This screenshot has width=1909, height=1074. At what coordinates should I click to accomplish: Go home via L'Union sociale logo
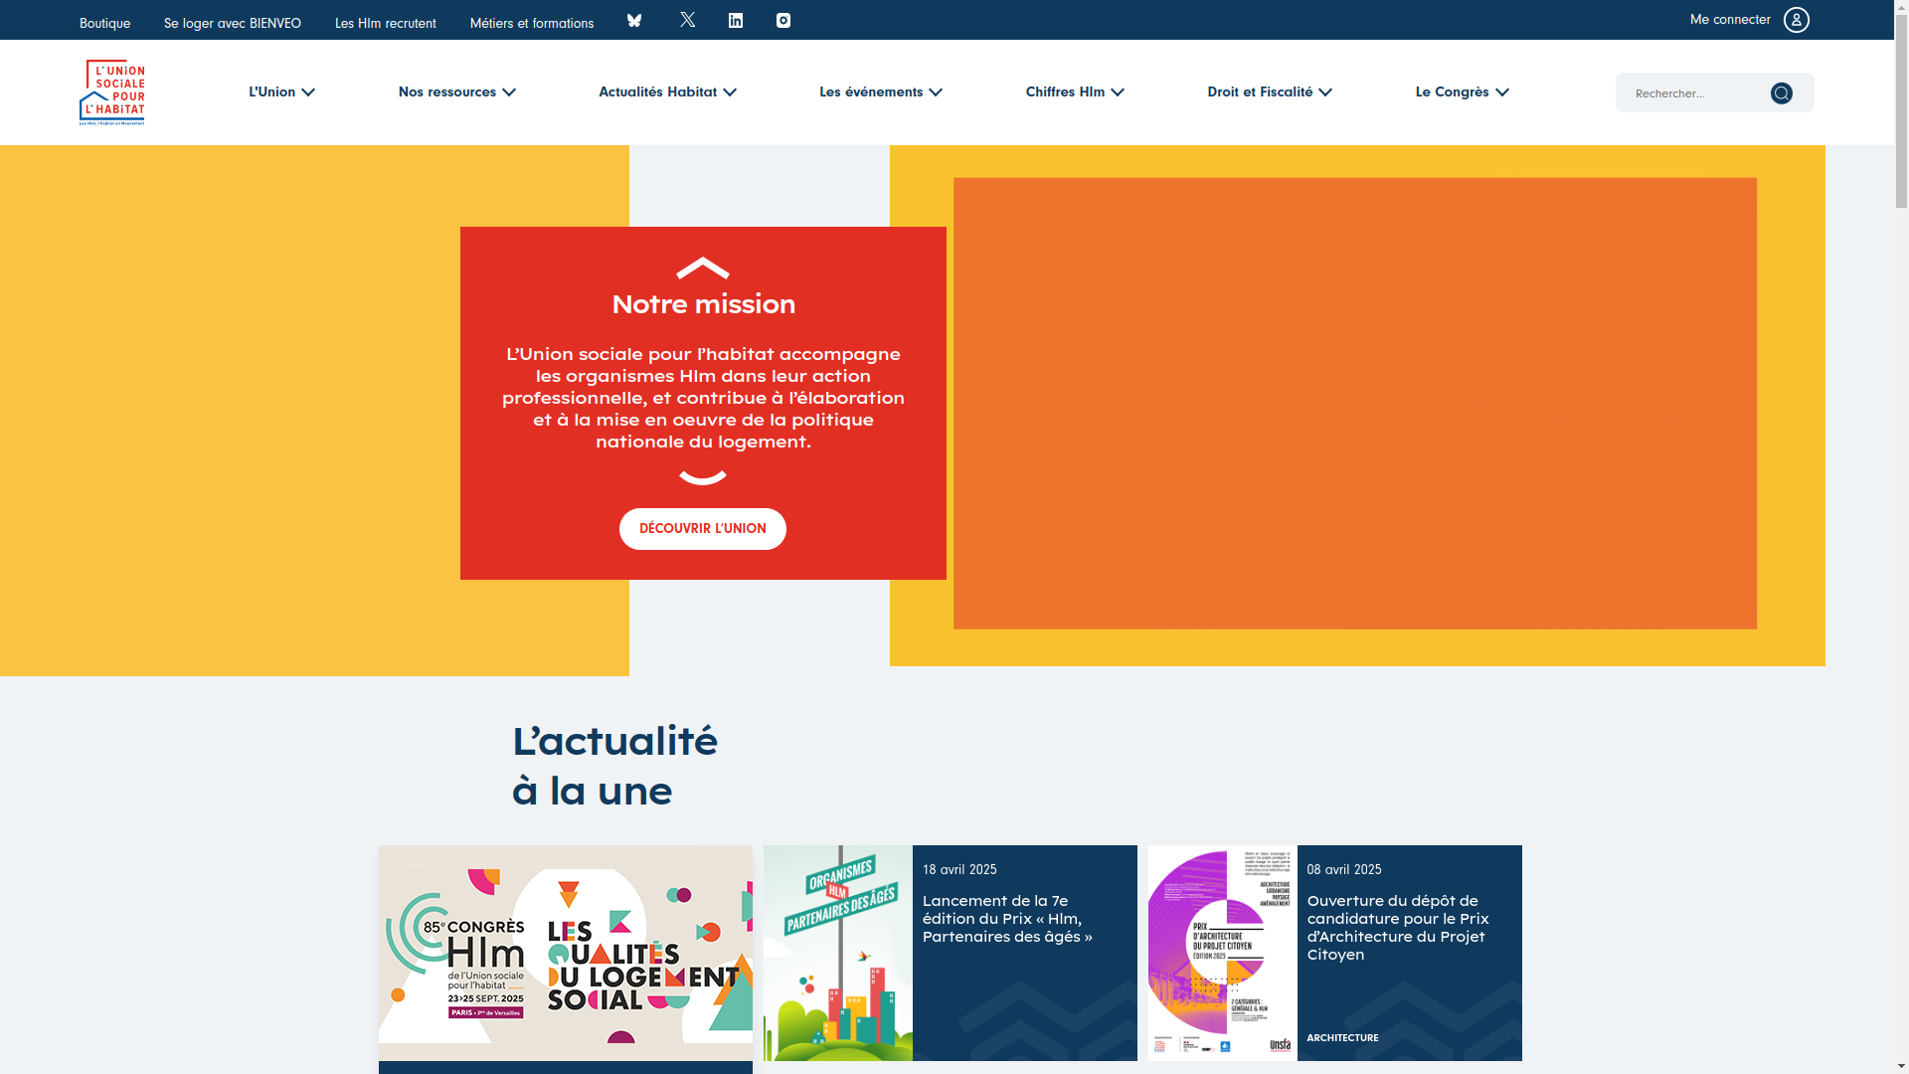(x=111, y=92)
